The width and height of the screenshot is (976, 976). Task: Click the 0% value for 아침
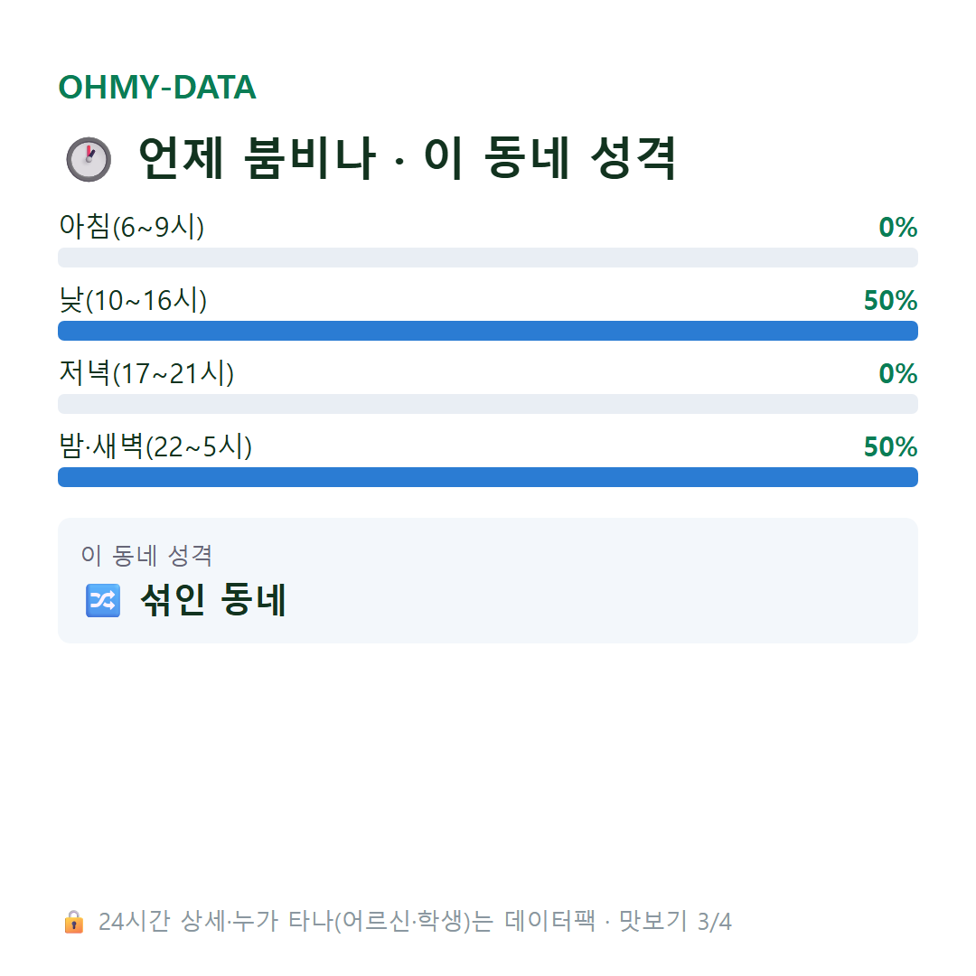(897, 227)
